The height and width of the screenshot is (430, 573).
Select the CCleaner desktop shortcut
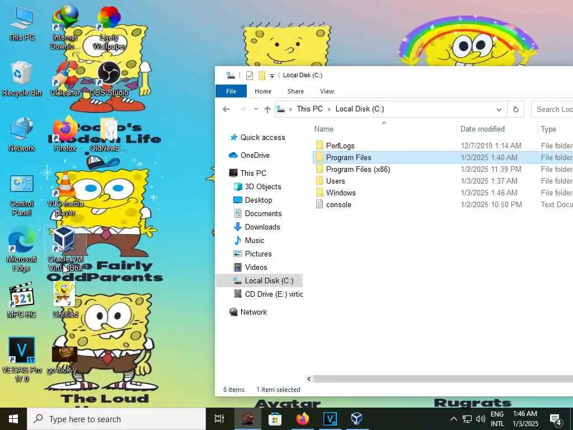65,79
